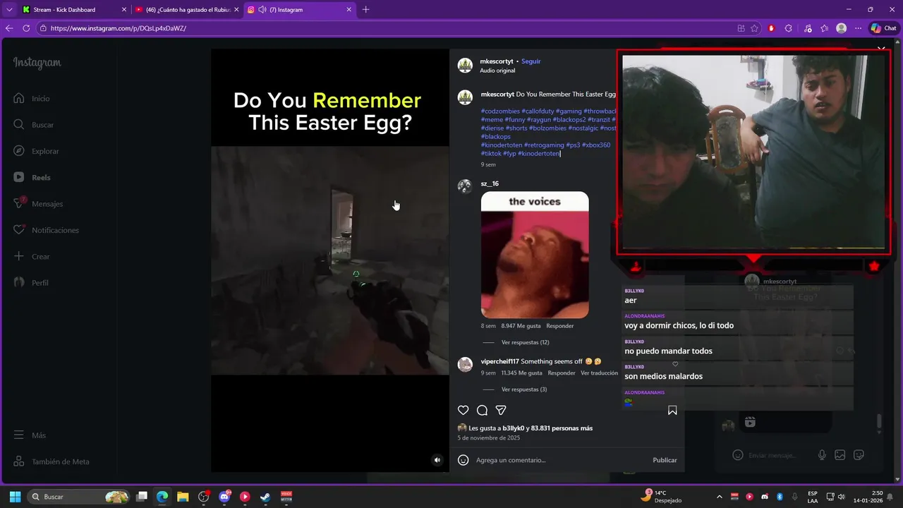Click the Instagram logo

coord(37,63)
